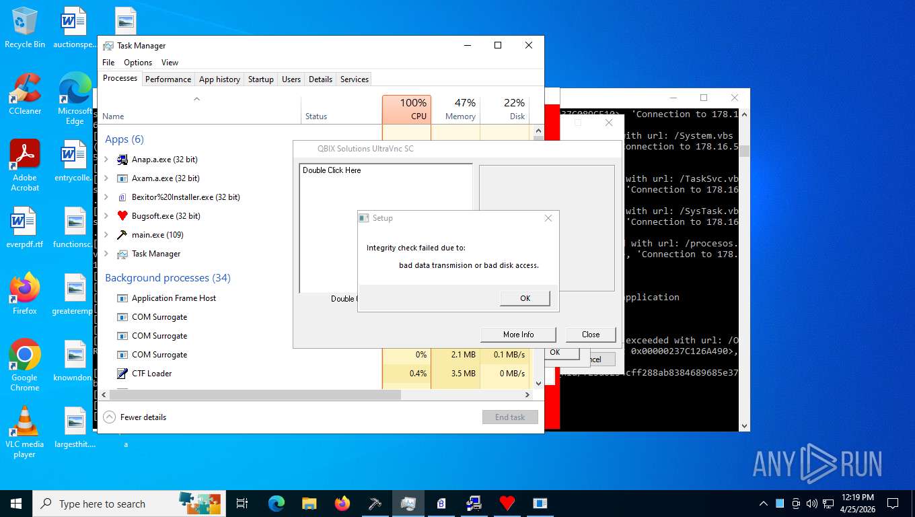Open Adobe Acrobat desktop shortcut
915x517 pixels.
click(25, 166)
